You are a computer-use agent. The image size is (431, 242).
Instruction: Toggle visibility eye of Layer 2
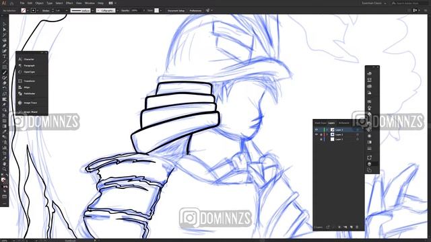[x=317, y=134]
